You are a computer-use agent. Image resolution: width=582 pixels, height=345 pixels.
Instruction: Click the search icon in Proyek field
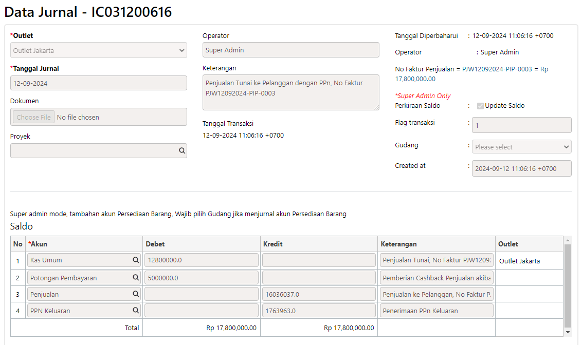pyautogui.click(x=182, y=150)
